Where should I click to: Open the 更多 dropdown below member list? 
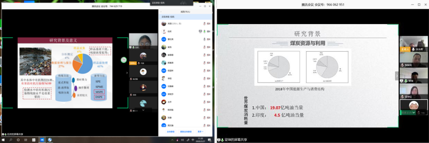click(200, 131)
